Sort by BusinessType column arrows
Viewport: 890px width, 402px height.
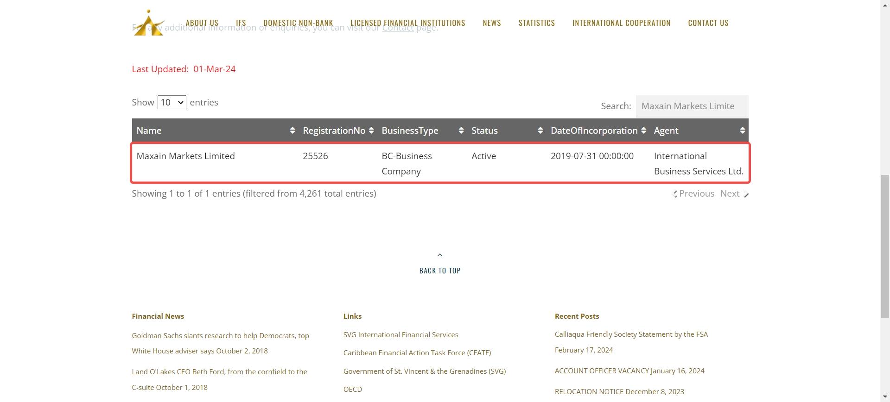(461, 130)
